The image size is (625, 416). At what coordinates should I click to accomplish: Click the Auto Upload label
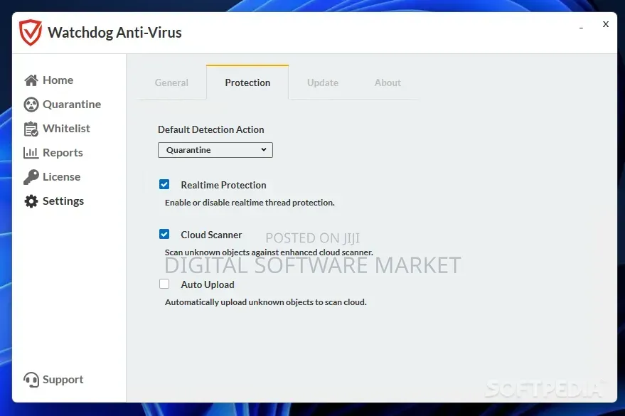click(208, 284)
